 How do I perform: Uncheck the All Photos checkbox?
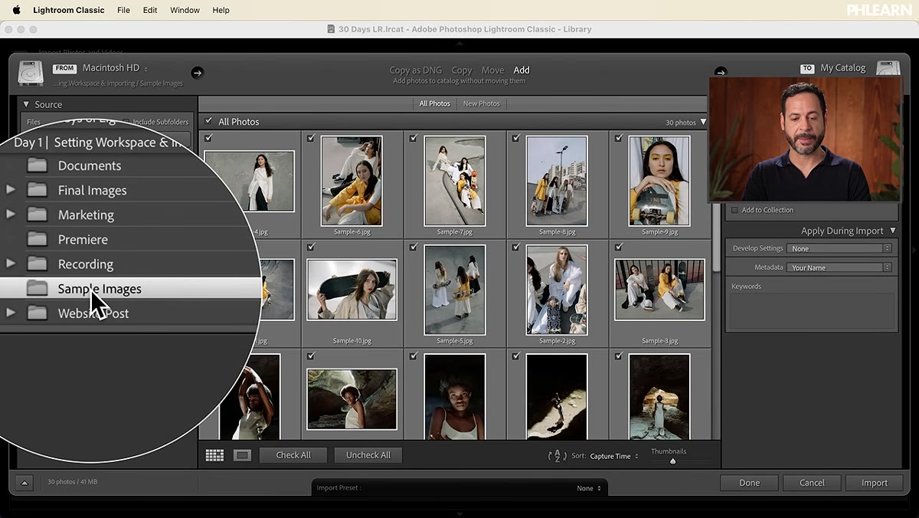pos(209,121)
